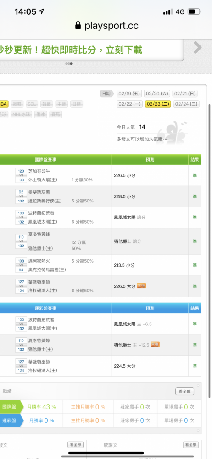Select the 02/19 (五) date
Viewport: 212px width, 459px height.
tap(129, 94)
